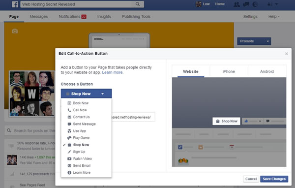Open the privacy shortcuts lock icon

click(270, 4)
